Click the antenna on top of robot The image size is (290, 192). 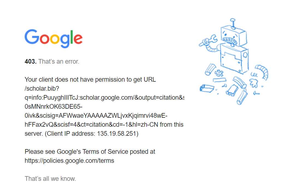coord(233,23)
